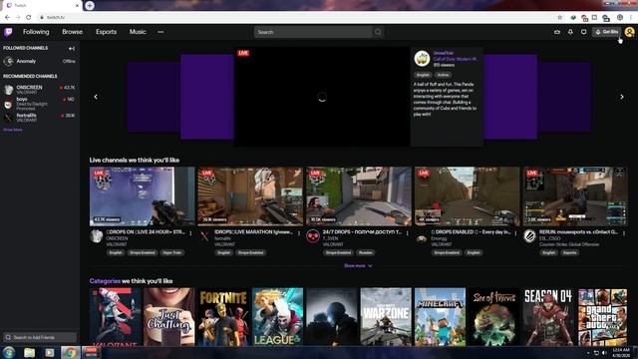Click the Twitch logo home icon
638x359 pixels.
click(8, 32)
